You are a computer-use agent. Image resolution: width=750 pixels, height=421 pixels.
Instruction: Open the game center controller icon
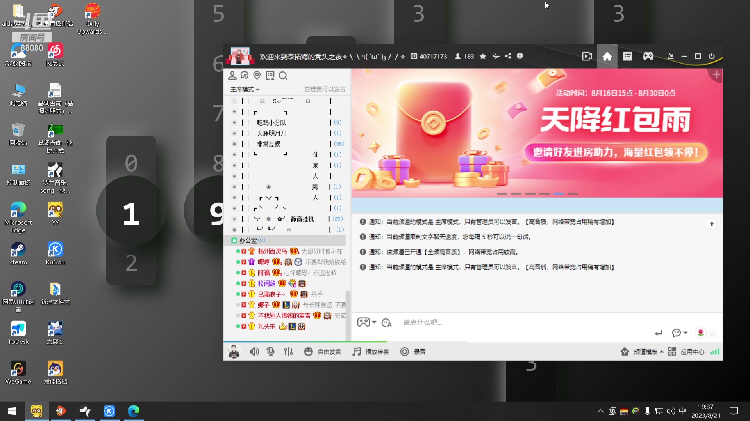(x=648, y=56)
